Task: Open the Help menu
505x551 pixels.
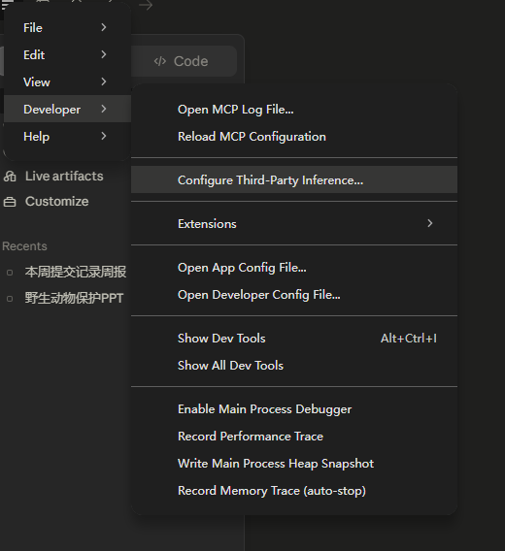Action: 67,137
